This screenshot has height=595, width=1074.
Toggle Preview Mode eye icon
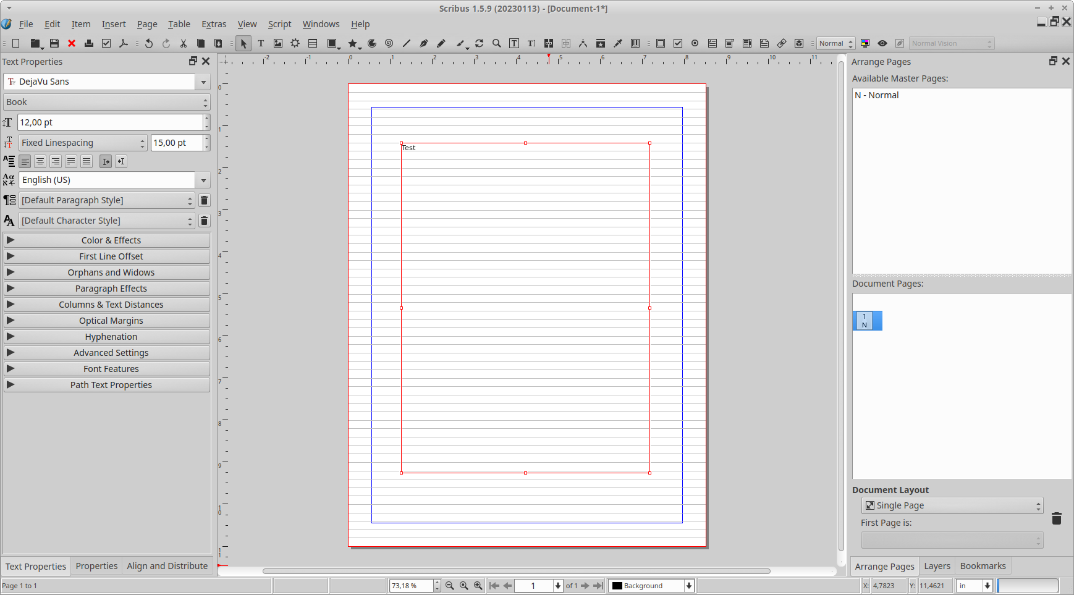coord(882,43)
